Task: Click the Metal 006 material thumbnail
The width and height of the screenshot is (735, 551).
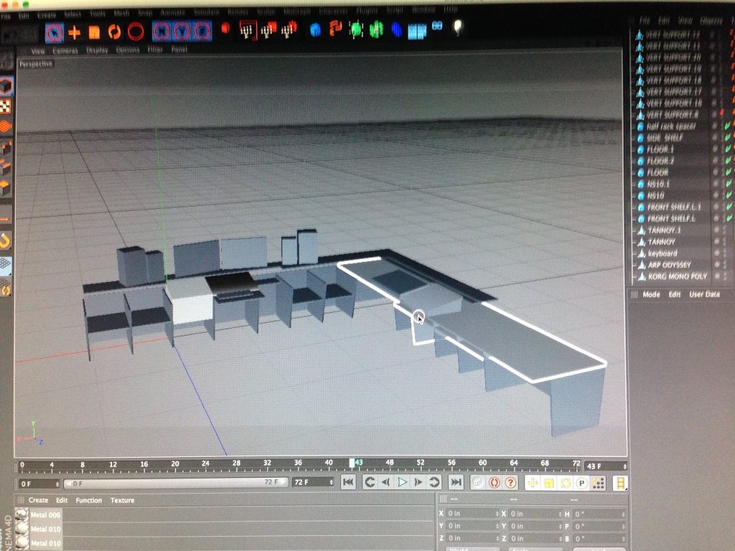Action: click(22, 515)
